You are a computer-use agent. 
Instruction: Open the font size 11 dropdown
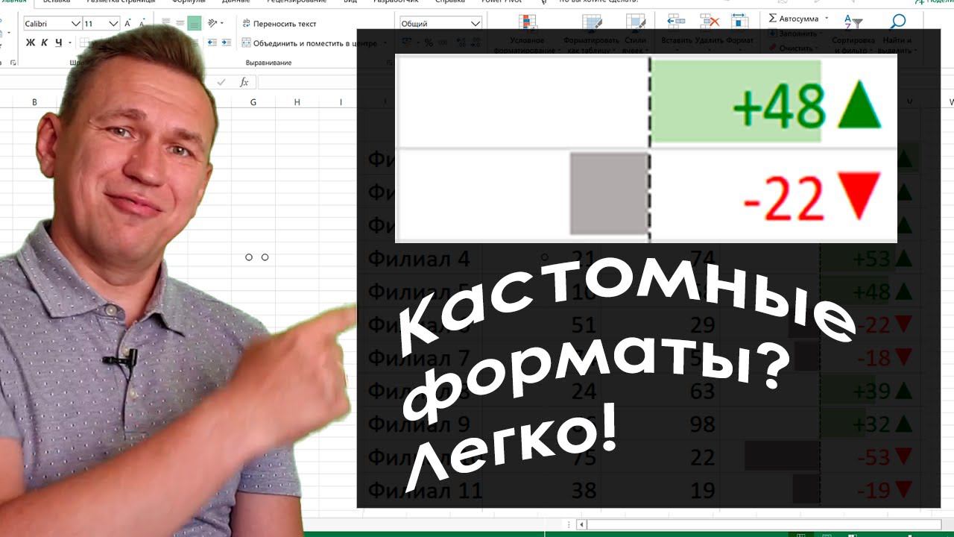[112, 24]
